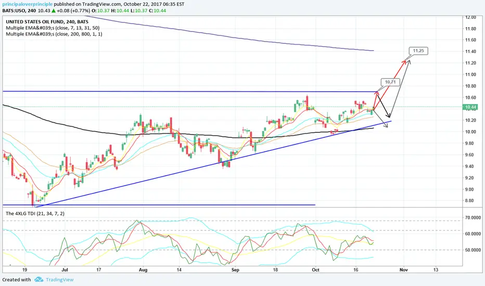
Task: Click the 14 date label on time axis
Action: [x=179, y=269]
